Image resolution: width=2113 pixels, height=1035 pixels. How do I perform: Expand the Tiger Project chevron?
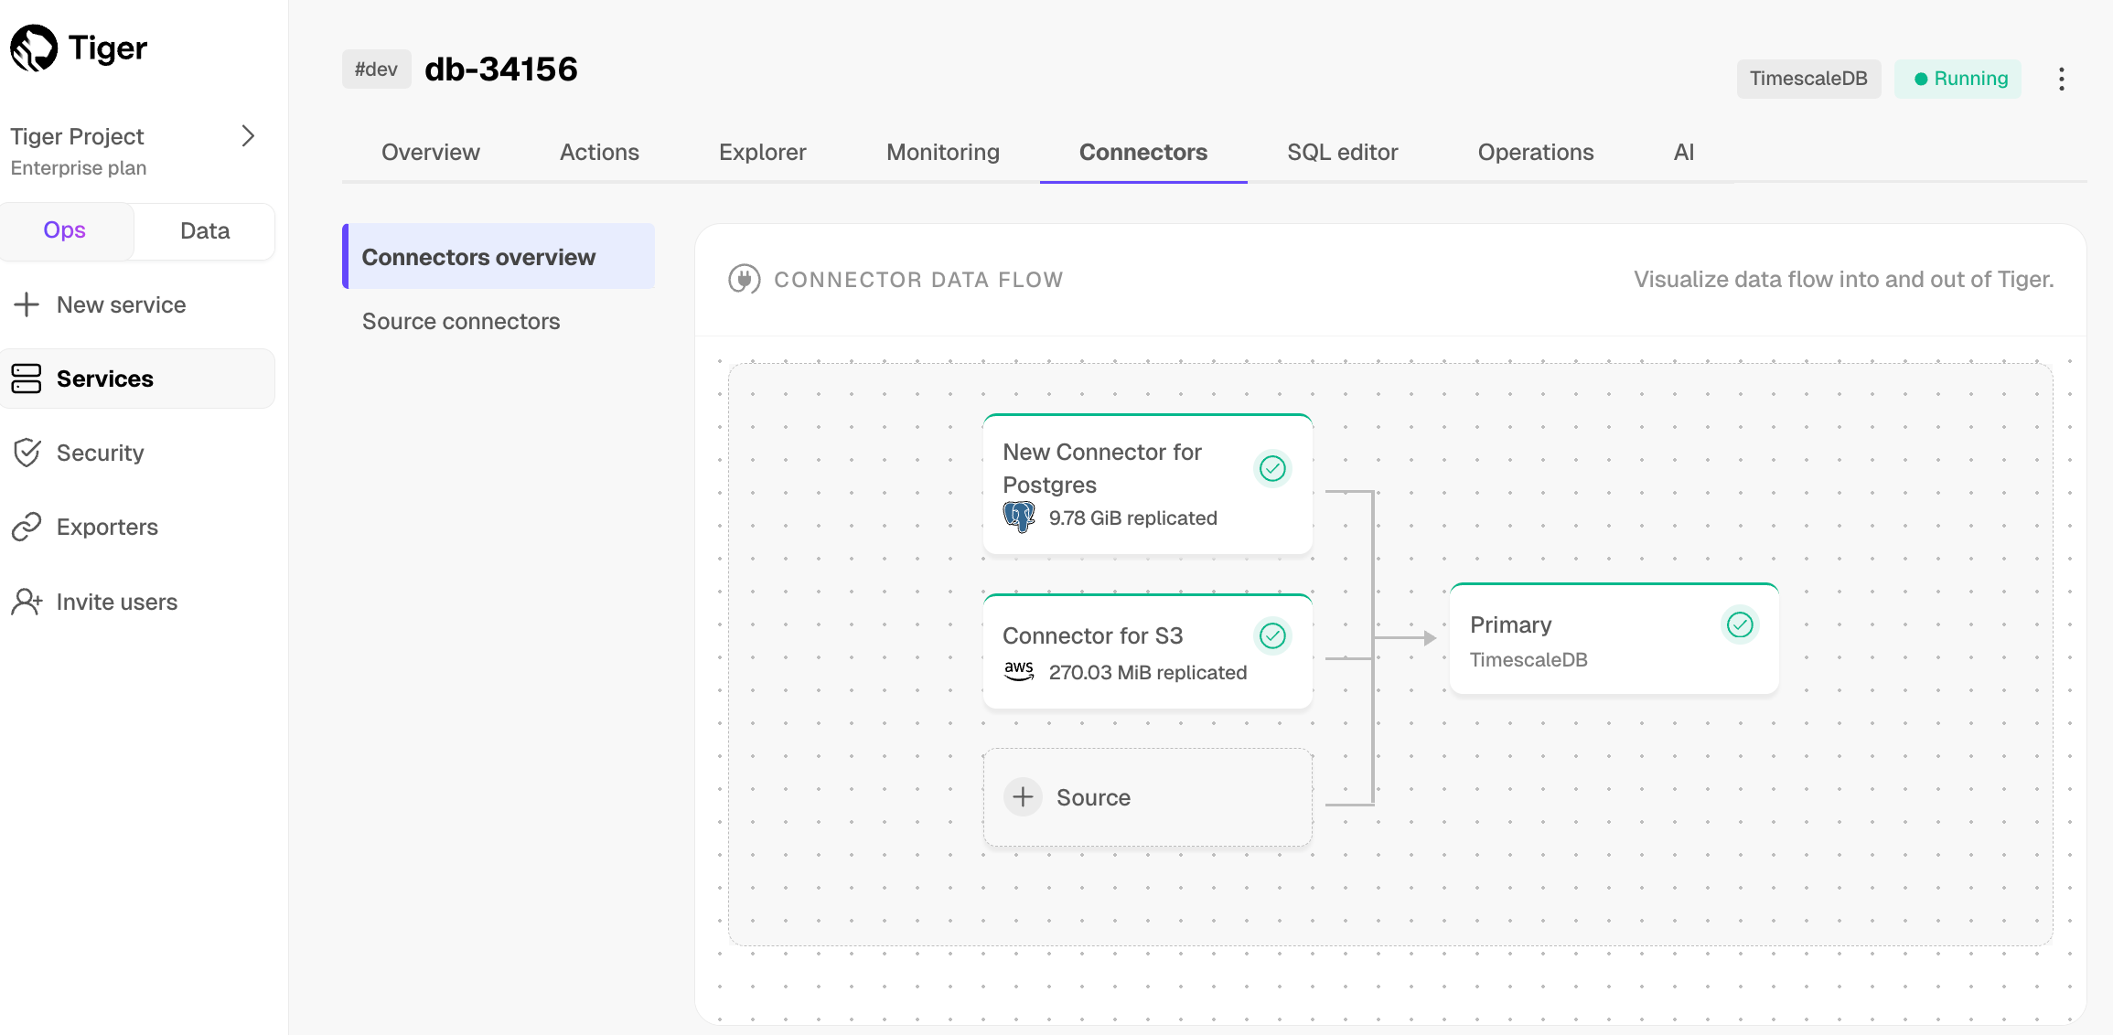(247, 136)
